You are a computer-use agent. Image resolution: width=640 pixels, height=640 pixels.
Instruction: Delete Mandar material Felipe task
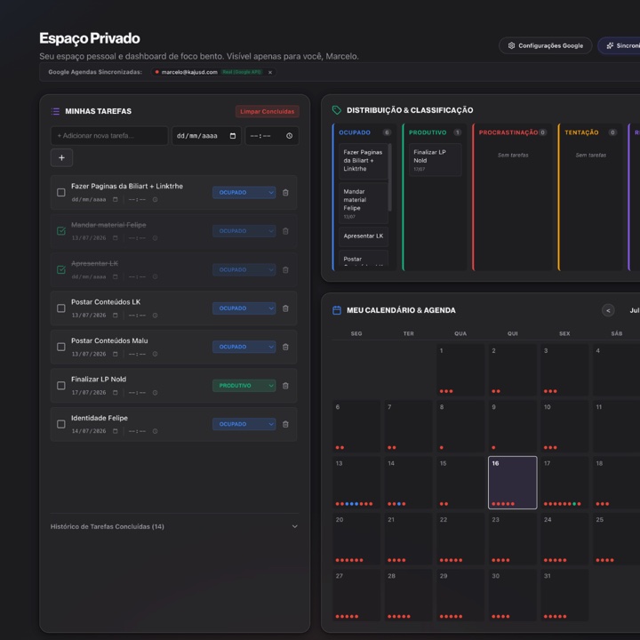(x=285, y=231)
